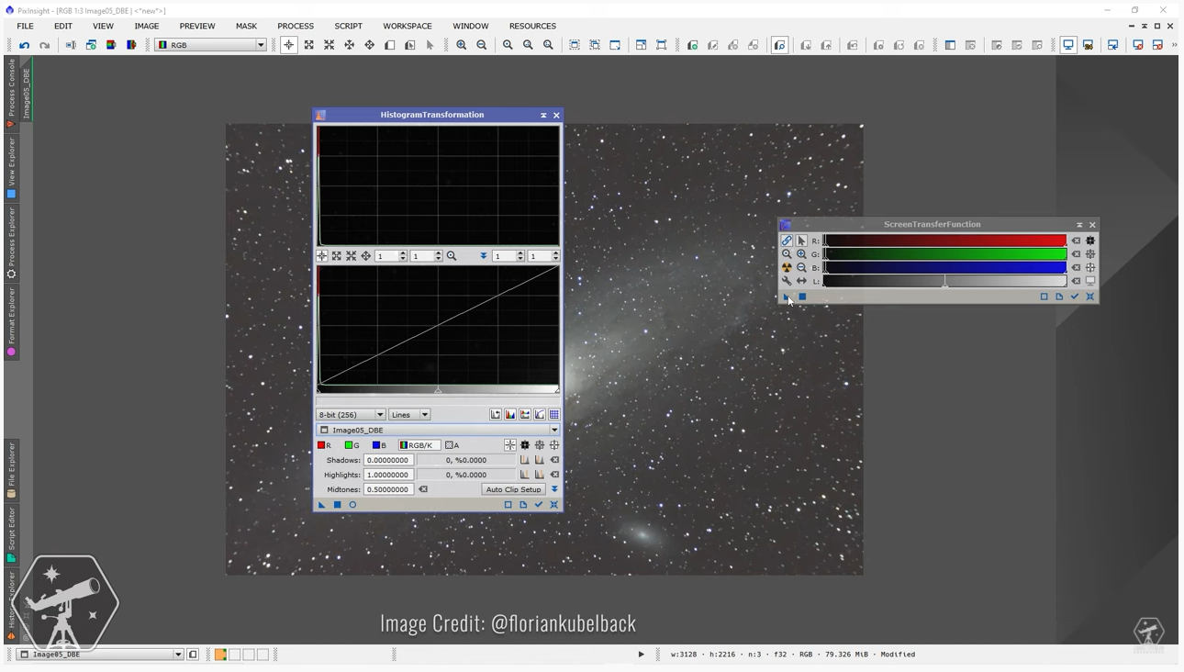Shade the ScreenTransferFunction window
This screenshot has width=1184, height=672.
[1079, 225]
